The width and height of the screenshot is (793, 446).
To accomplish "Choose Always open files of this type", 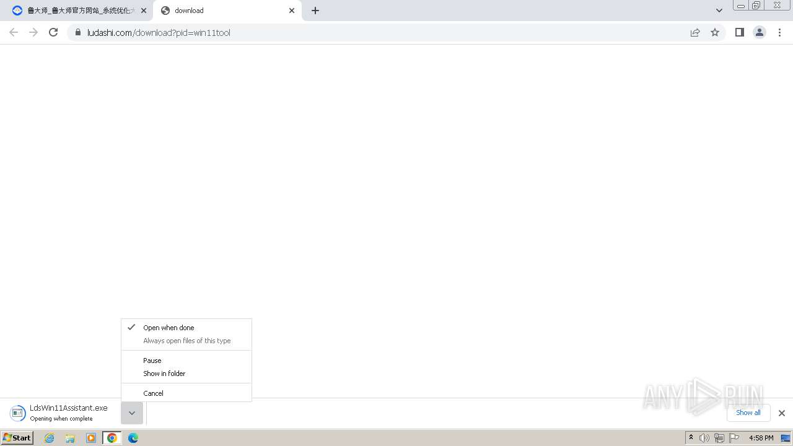I will coord(186,341).
